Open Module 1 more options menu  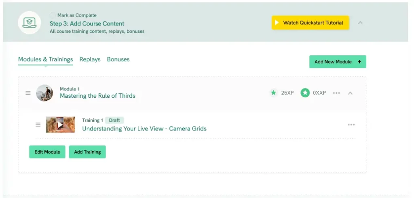[x=336, y=93]
